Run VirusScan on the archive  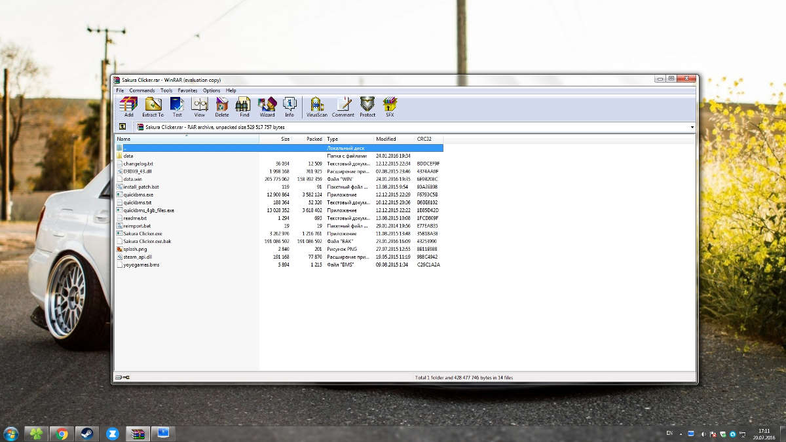tap(317, 107)
